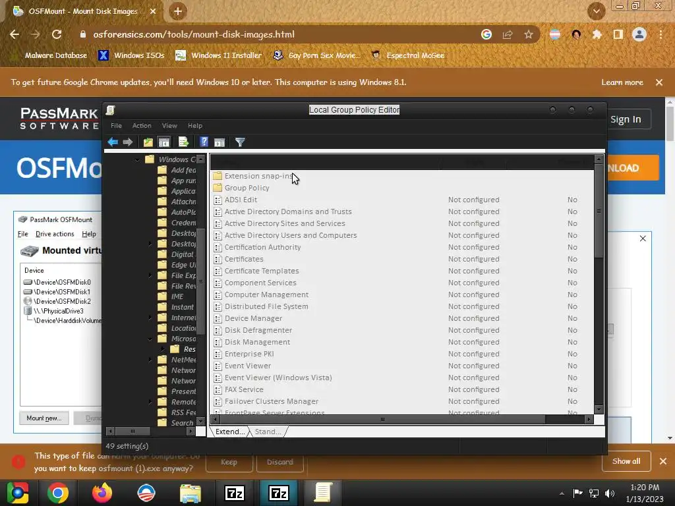675x506 pixels.
Task: Dismiss the Chrome update notice bar
Action: pyautogui.click(x=659, y=82)
